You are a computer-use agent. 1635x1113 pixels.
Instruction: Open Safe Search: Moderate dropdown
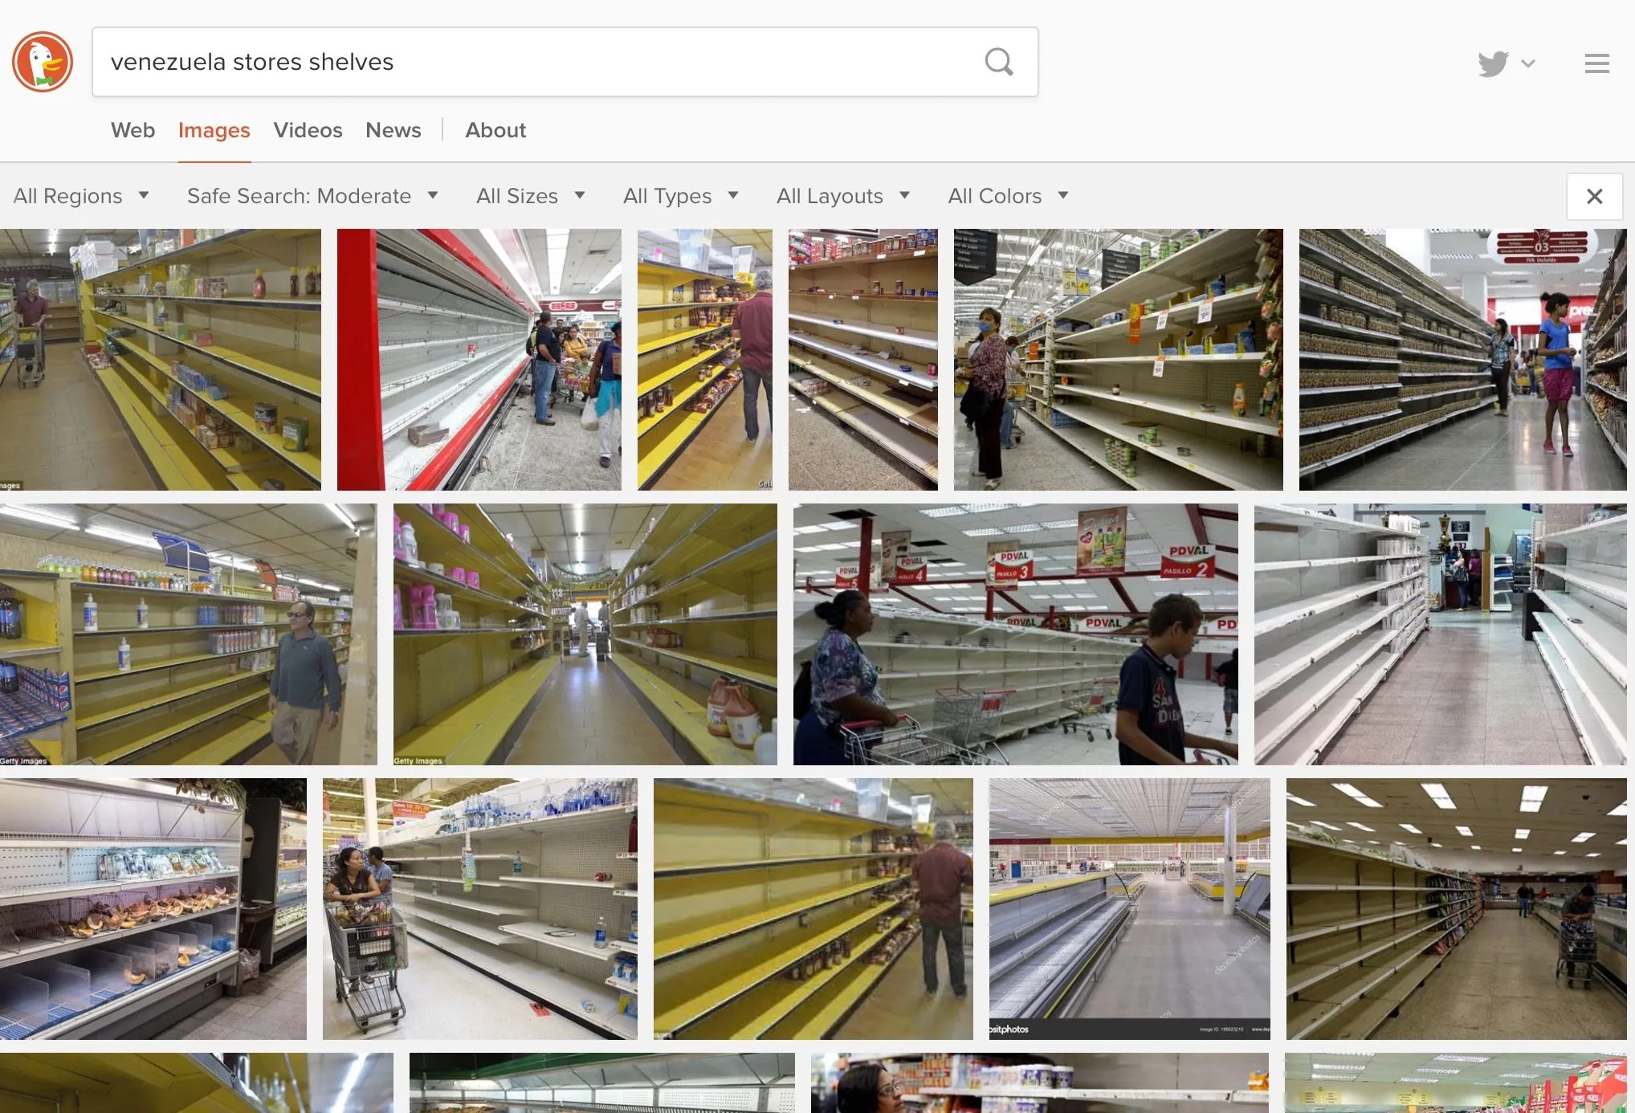point(312,196)
